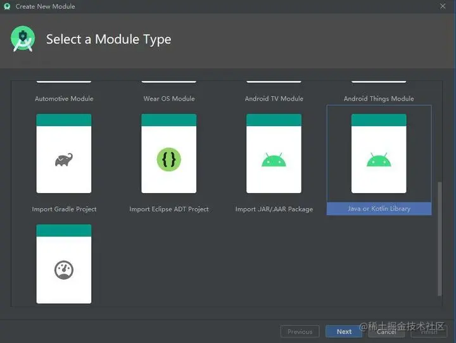The height and width of the screenshot is (343, 456).
Task: Click Android robot icon in Java Library card
Action: pos(379,159)
